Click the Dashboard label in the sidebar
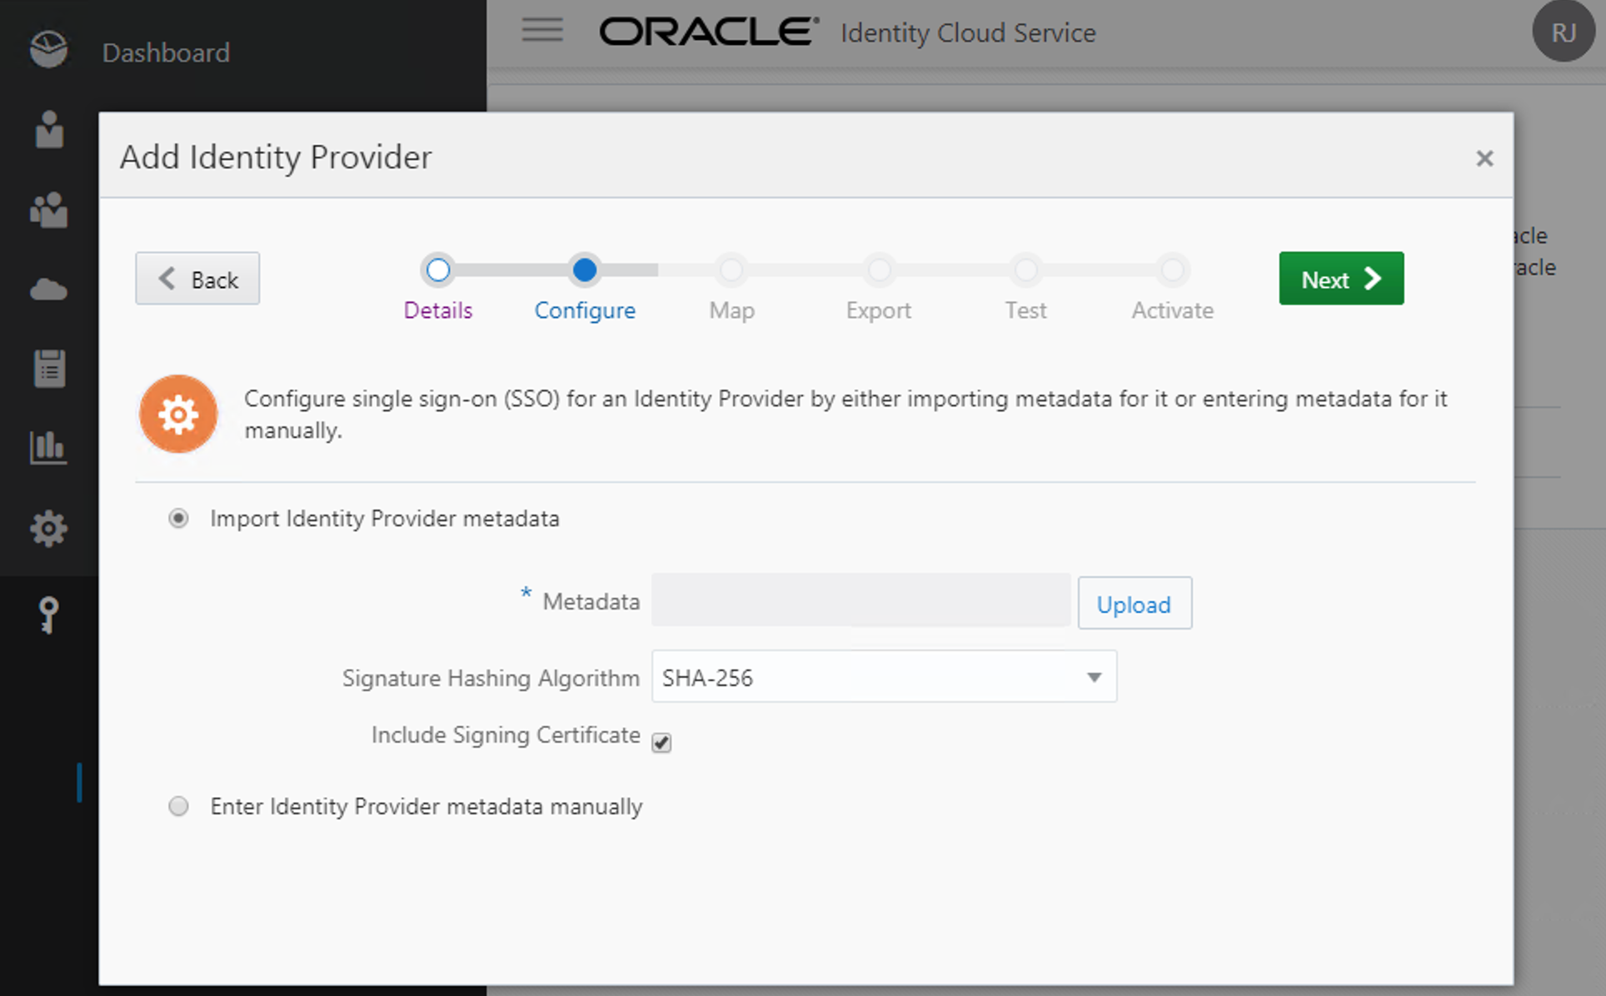Image resolution: width=1606 pixels, height=996 pixels. (x=166, y=52)
